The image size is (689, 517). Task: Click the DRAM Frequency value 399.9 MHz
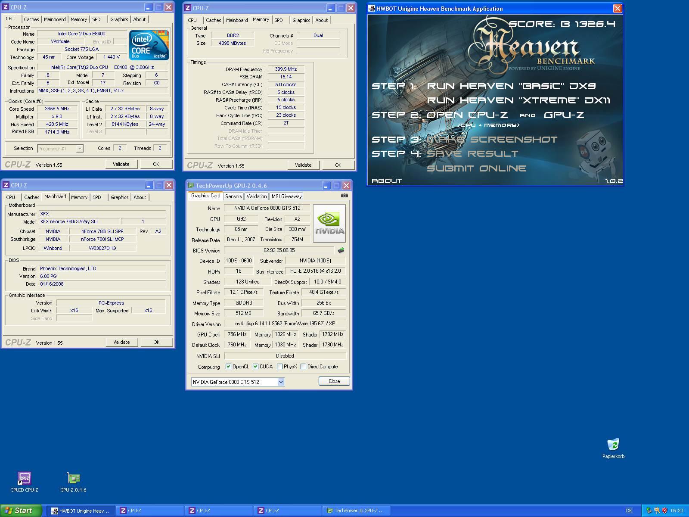286,69
